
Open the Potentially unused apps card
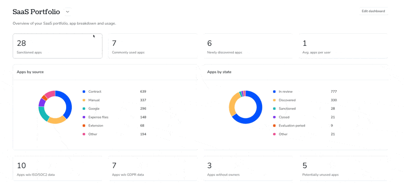pos(343,168)
